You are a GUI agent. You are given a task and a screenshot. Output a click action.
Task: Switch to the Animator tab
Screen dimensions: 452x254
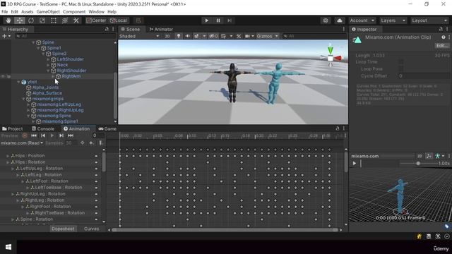(x=161, y=29)
